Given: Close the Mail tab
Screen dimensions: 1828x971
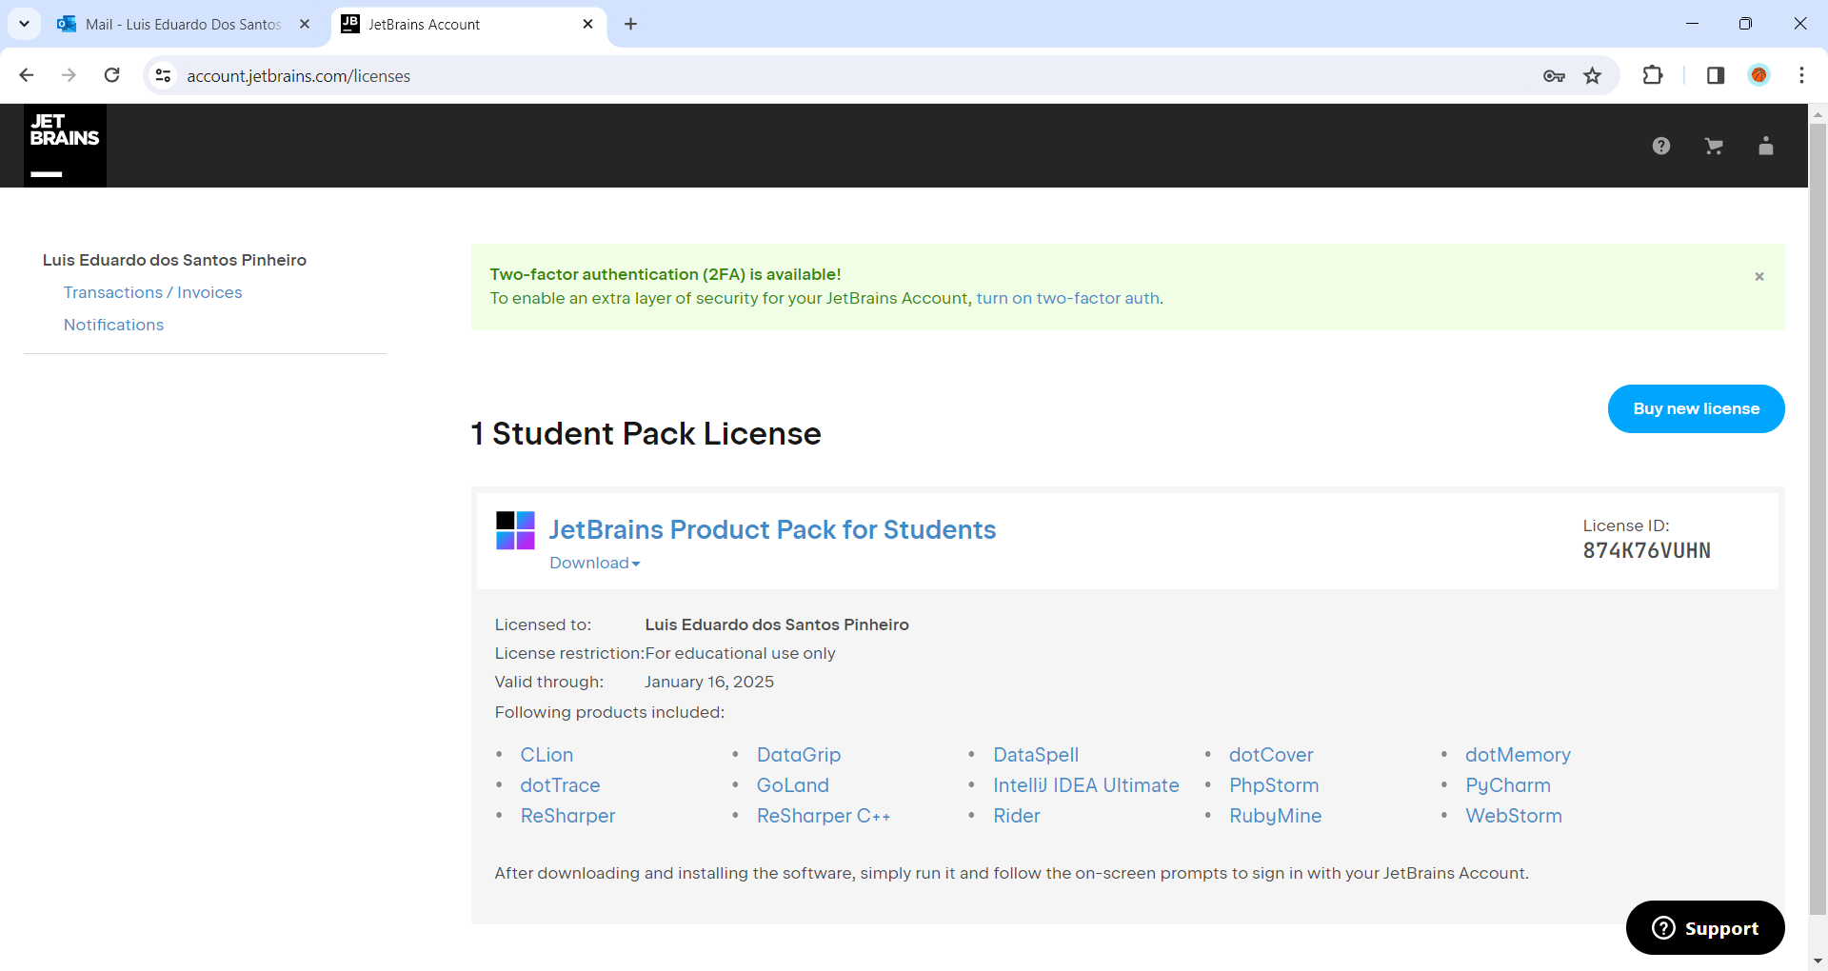Looking at the screenshot, I should [305, 24].
